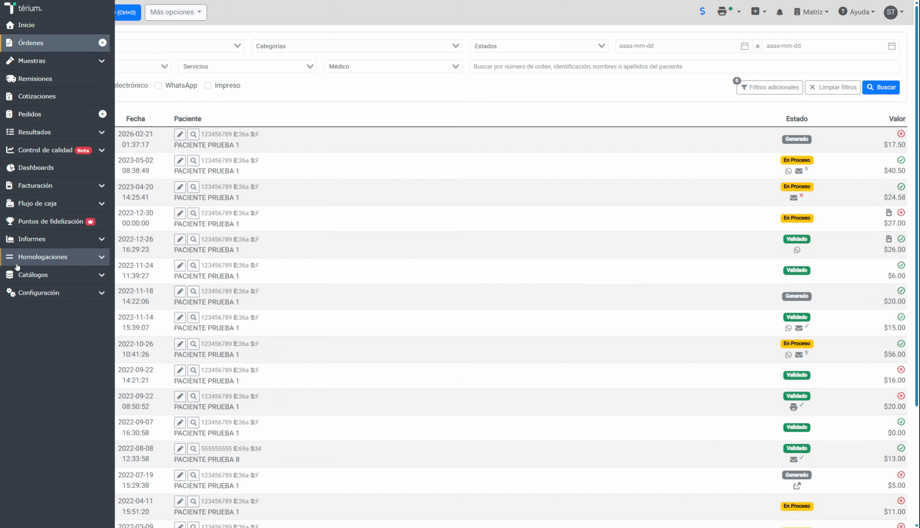
Task: Enable the WhatsApp checkbox
Action: (158, 86)
